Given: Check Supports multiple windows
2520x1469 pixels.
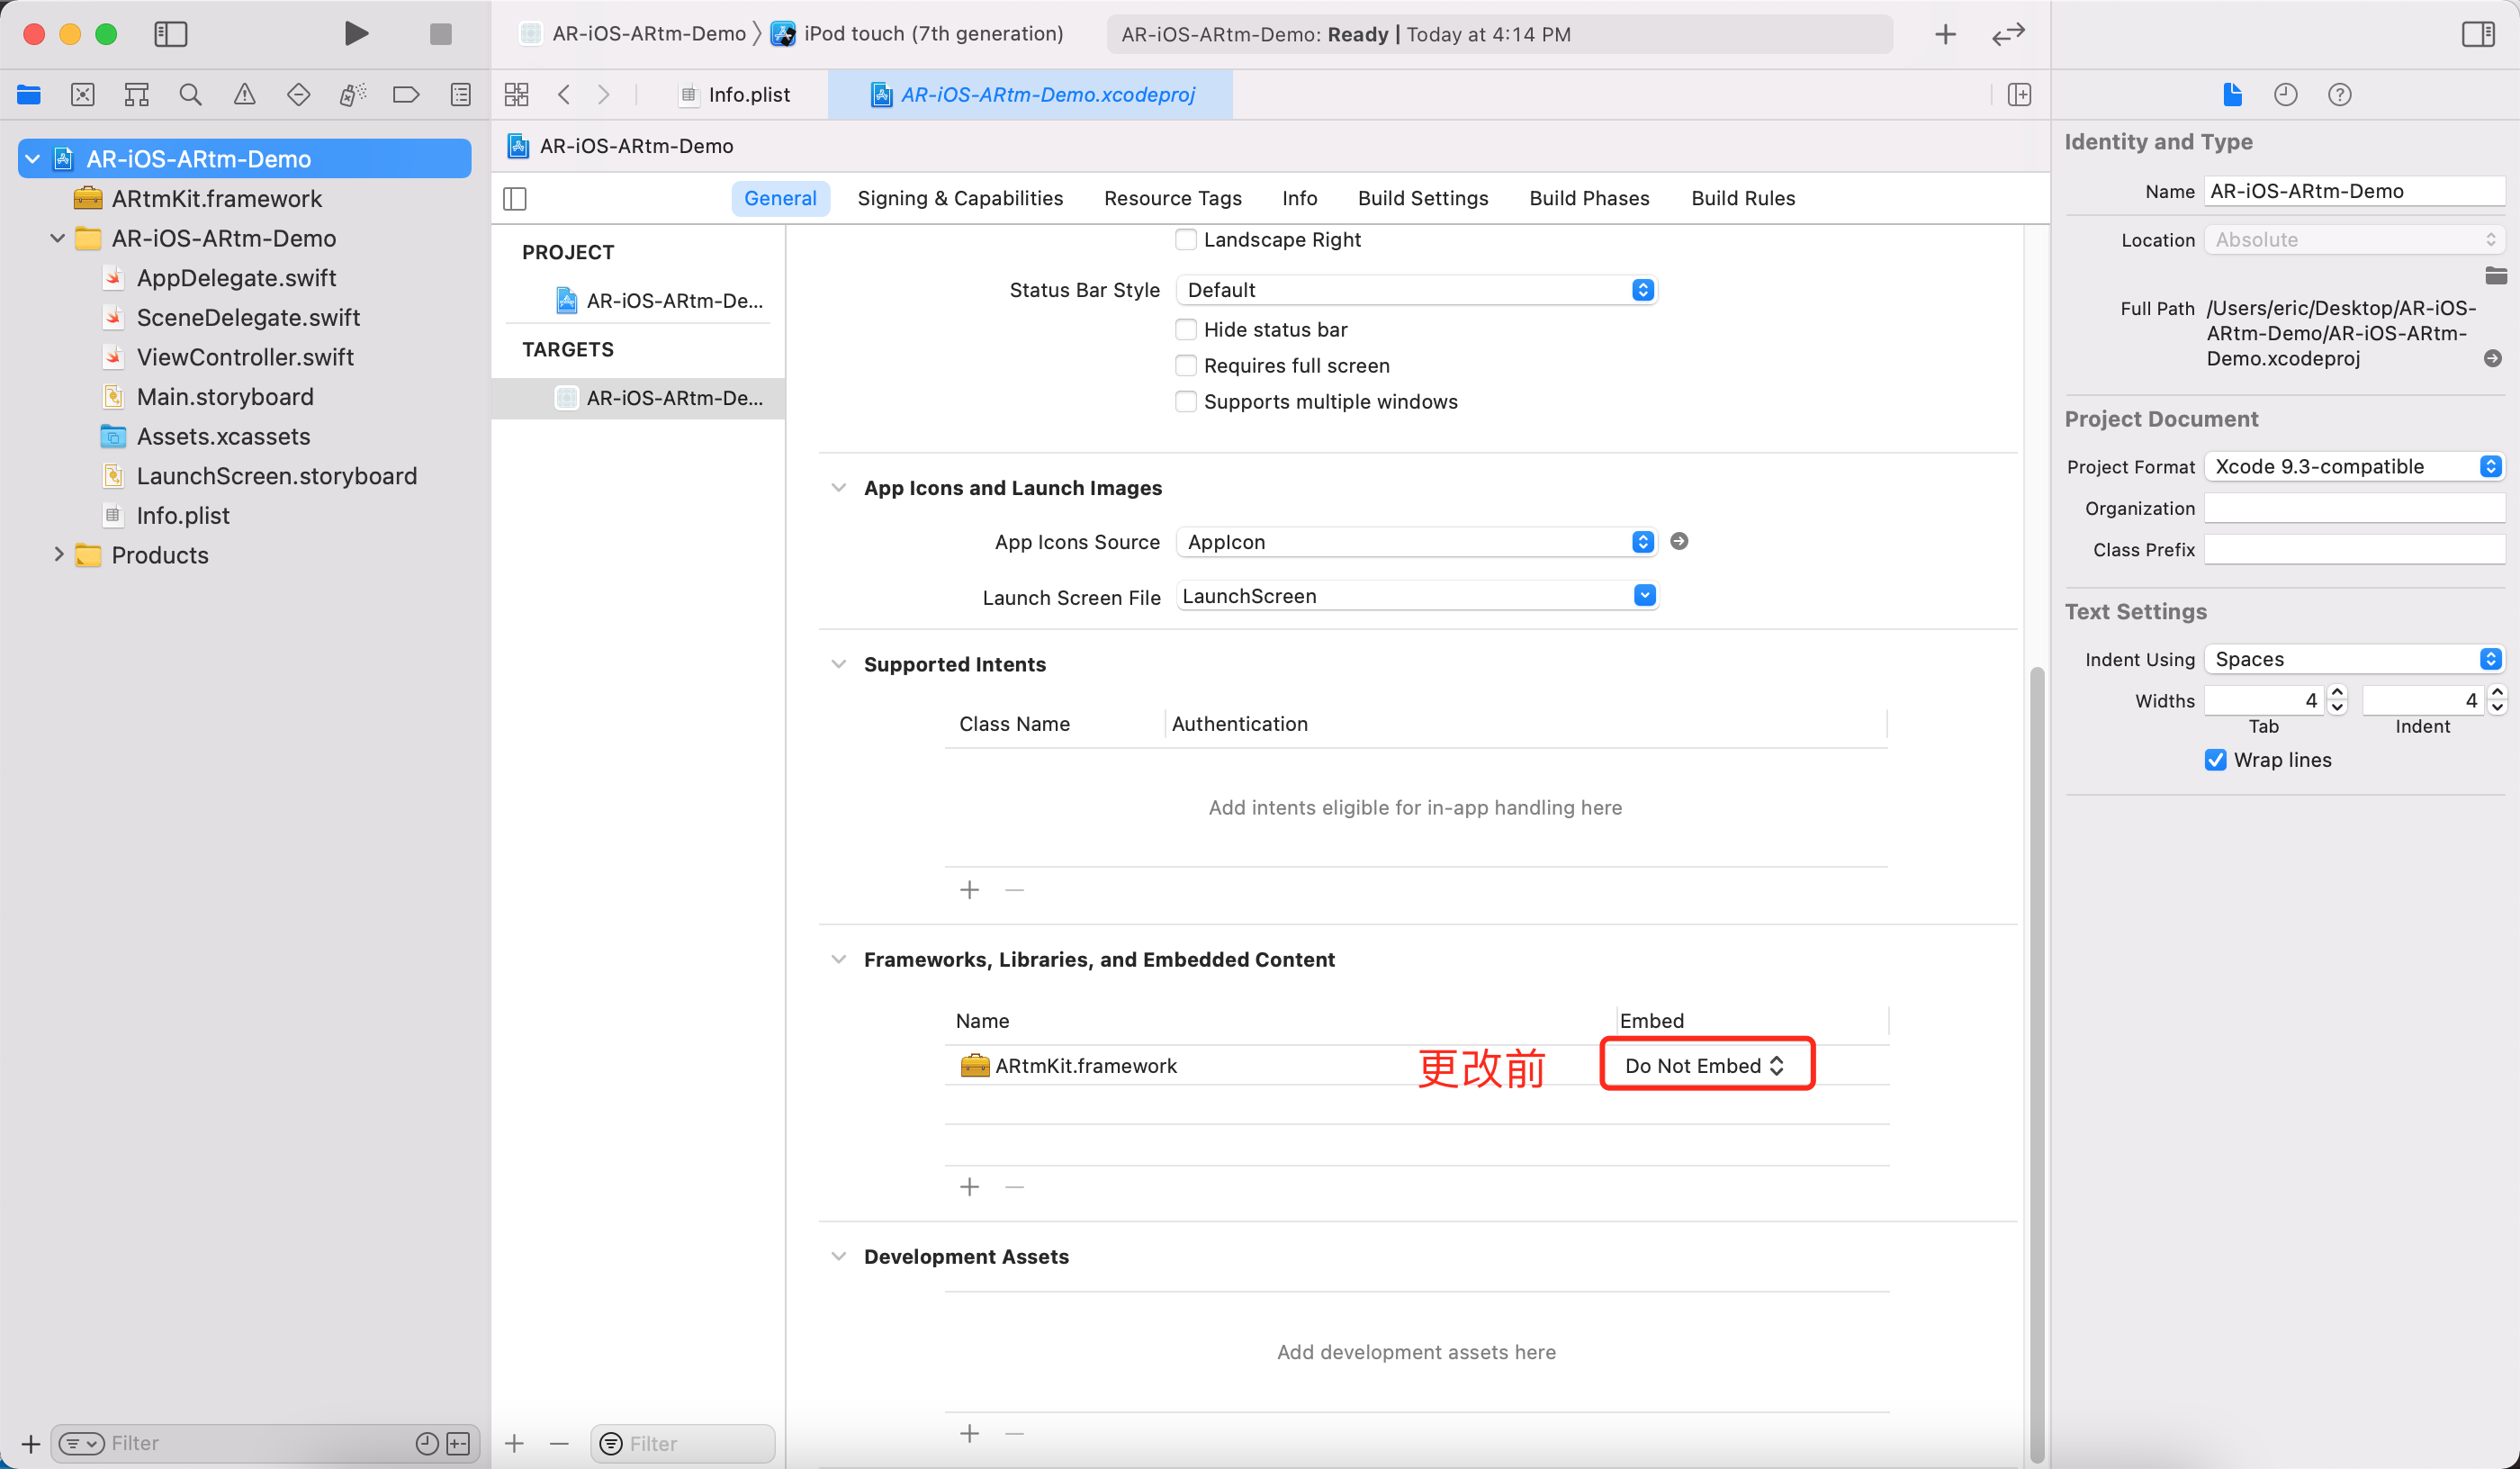Looking at the screenshot, I should point(1186,402).
